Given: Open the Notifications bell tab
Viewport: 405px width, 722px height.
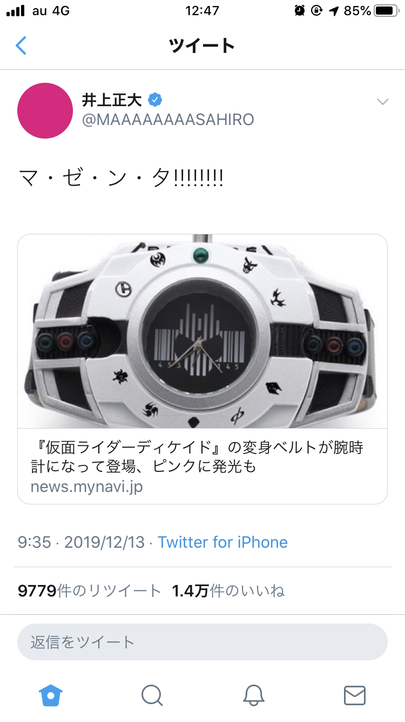Looking at the screenshot, I should tap(253, 695).
